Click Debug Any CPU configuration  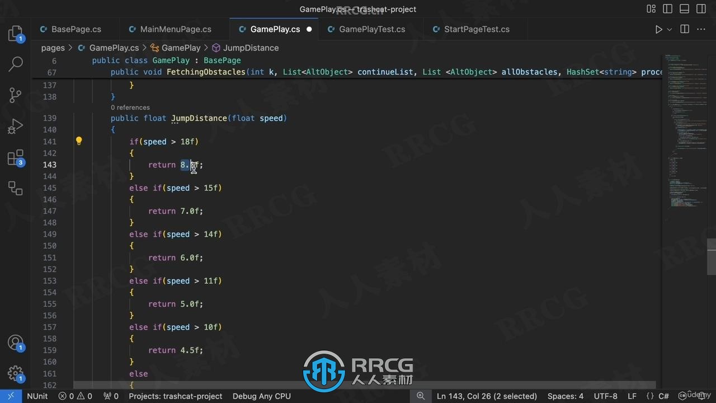click(x=262, y=396)
